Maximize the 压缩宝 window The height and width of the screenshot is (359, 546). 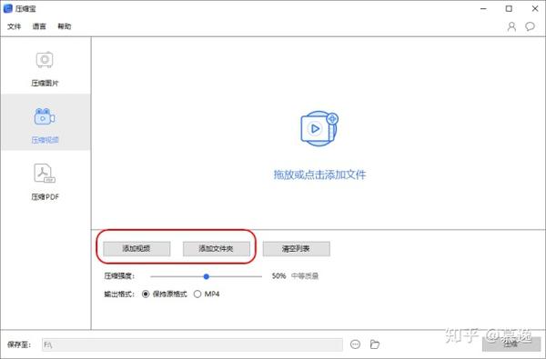pos(509,9)
